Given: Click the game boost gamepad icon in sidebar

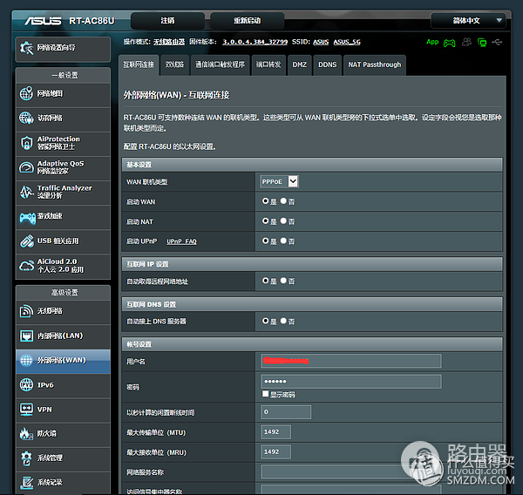Looking at the screenshot, I should point(26,215).
